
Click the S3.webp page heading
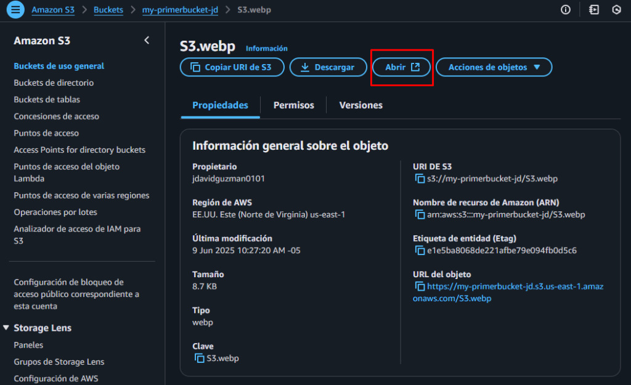208,47
